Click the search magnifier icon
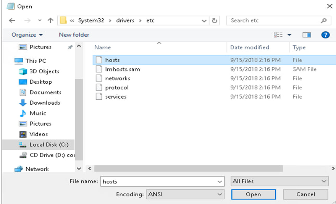Screen dimensions: 336x204 point(323,21)
